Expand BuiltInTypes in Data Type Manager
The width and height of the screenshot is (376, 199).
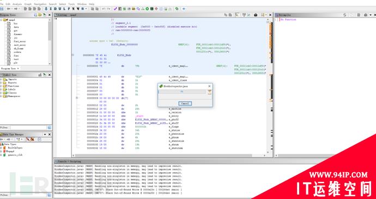click(x=1, y=148)
